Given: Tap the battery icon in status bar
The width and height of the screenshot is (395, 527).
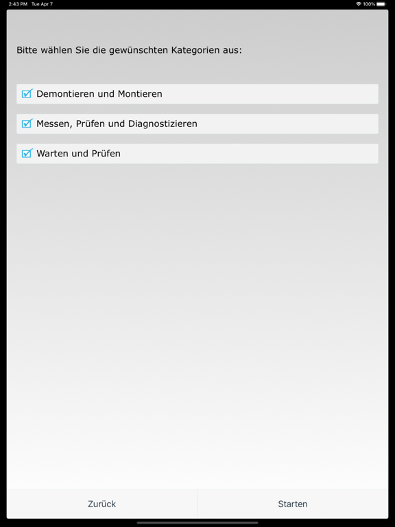Looking at the screenshot, I should [381, 4].
